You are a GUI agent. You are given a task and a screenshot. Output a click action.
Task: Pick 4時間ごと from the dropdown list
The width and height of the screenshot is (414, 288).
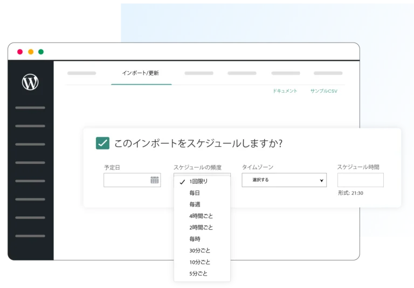tap(201, 216)
